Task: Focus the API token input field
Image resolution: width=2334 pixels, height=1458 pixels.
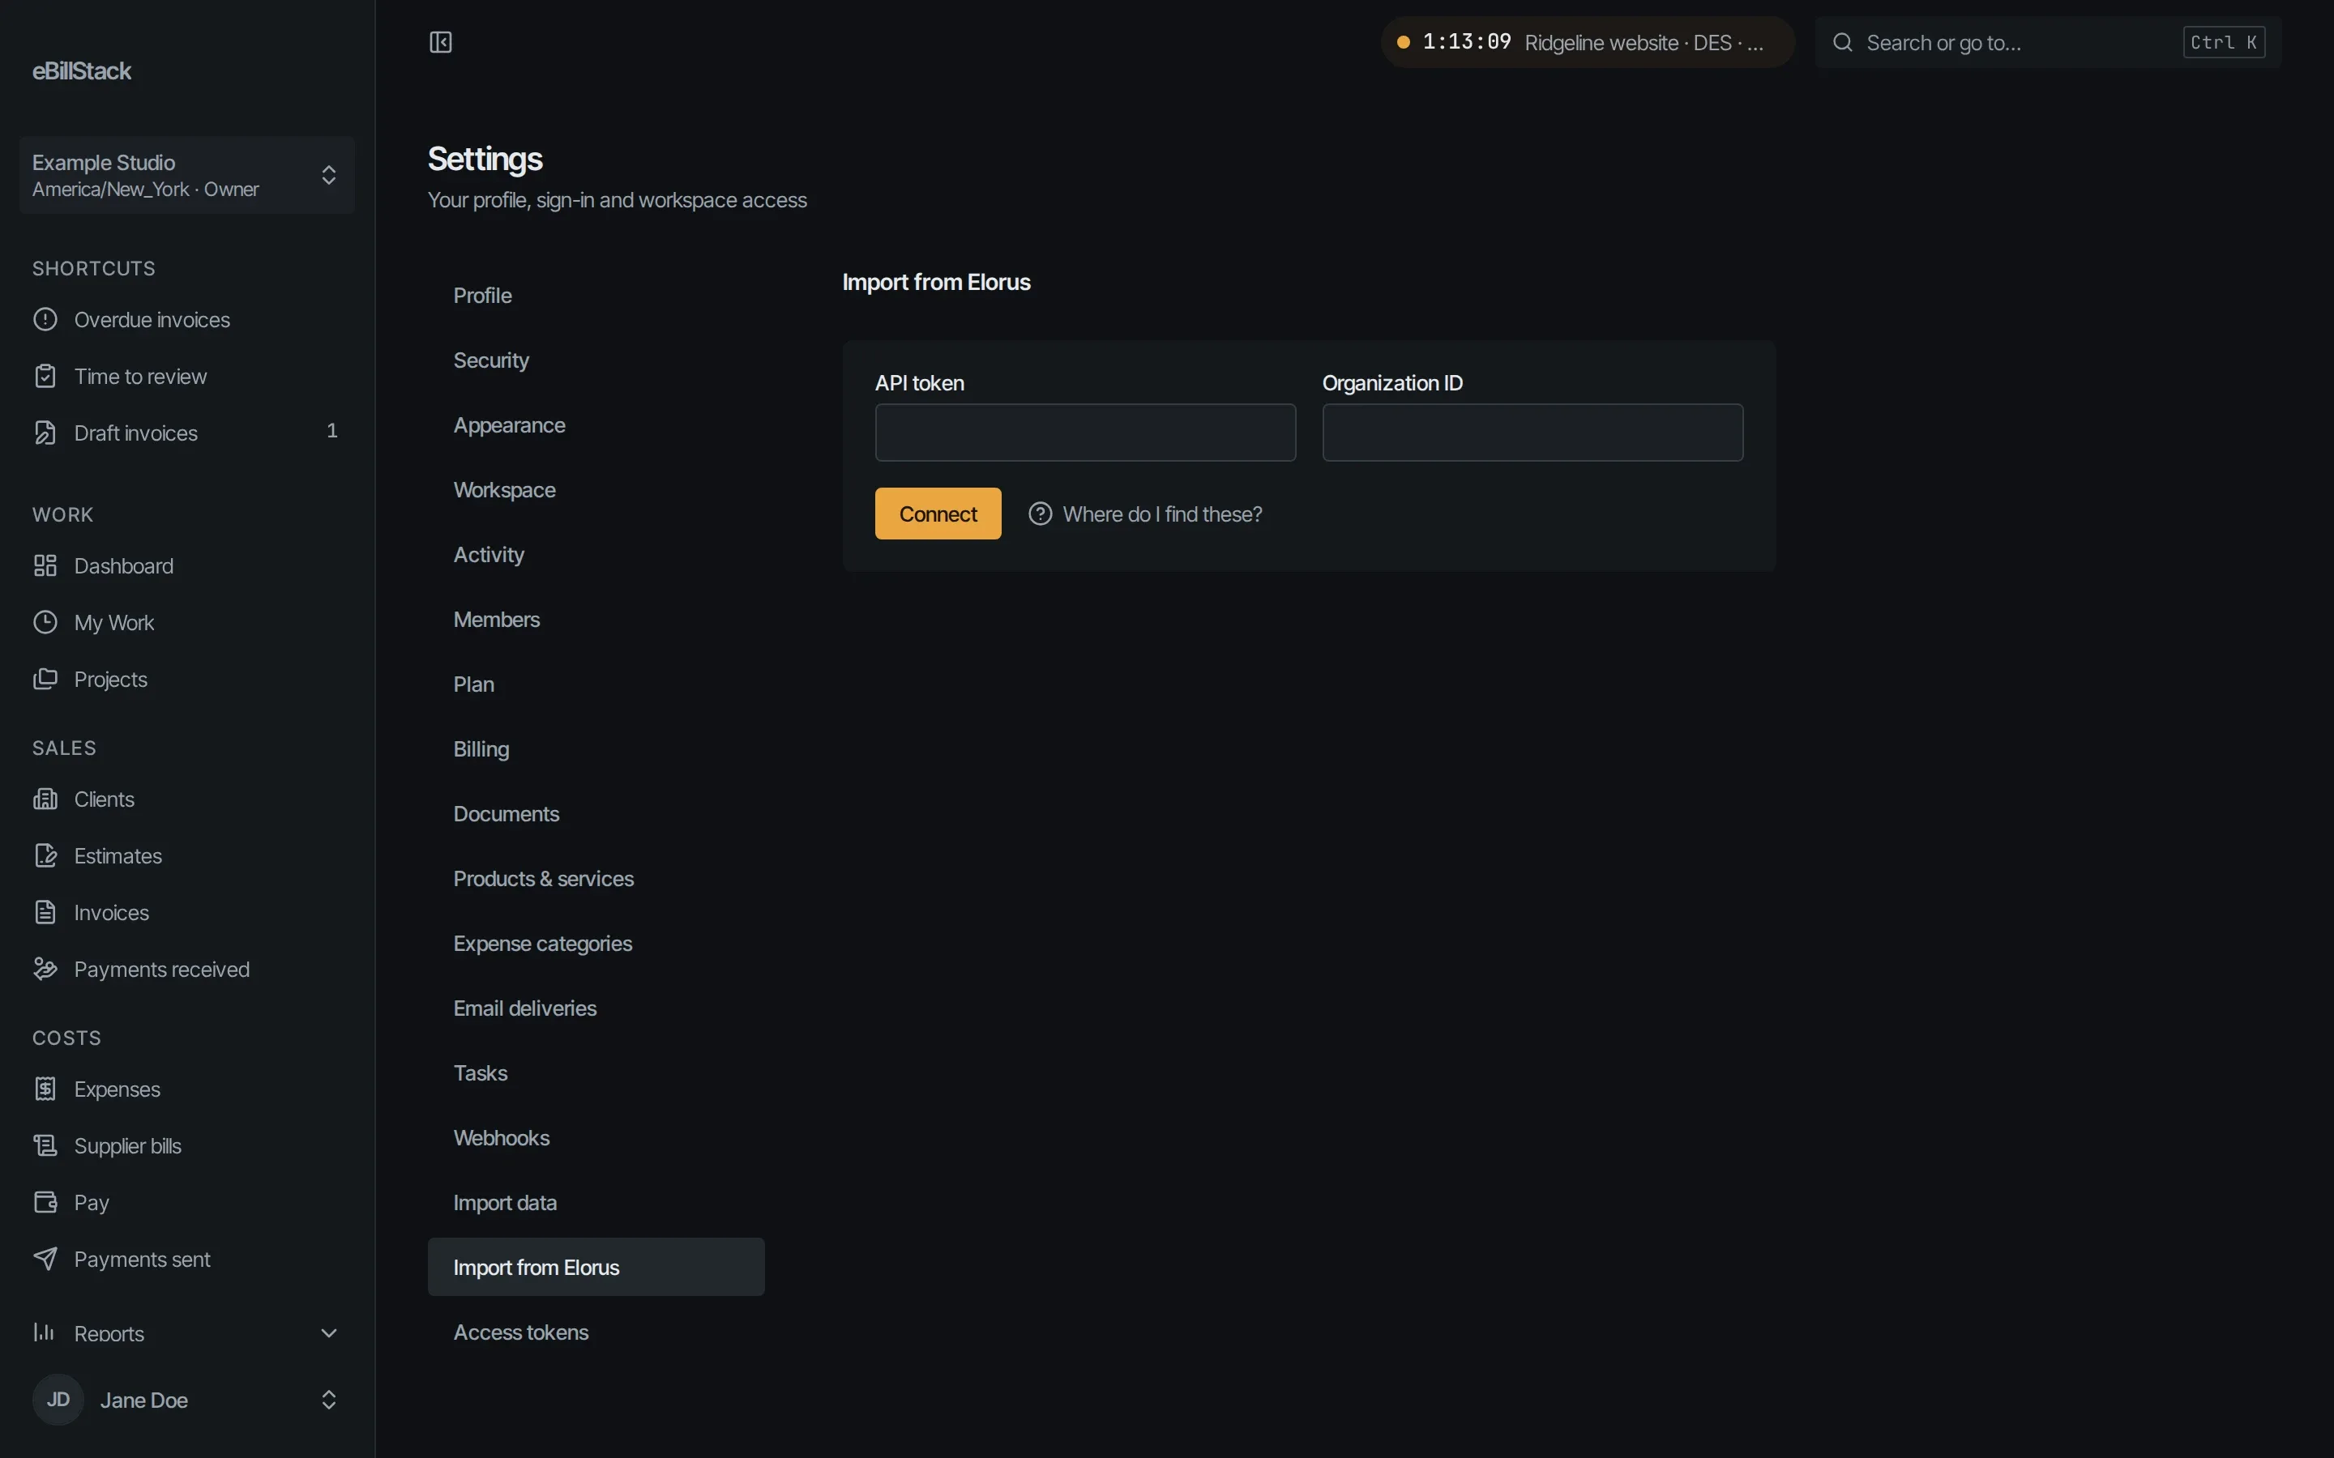Action: pos(1085,433)
